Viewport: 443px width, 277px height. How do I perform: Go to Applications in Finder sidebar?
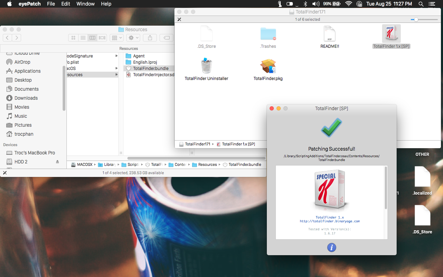(x=27, y=71)
